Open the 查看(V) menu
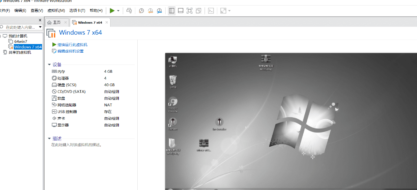 (x=37, y=11)
